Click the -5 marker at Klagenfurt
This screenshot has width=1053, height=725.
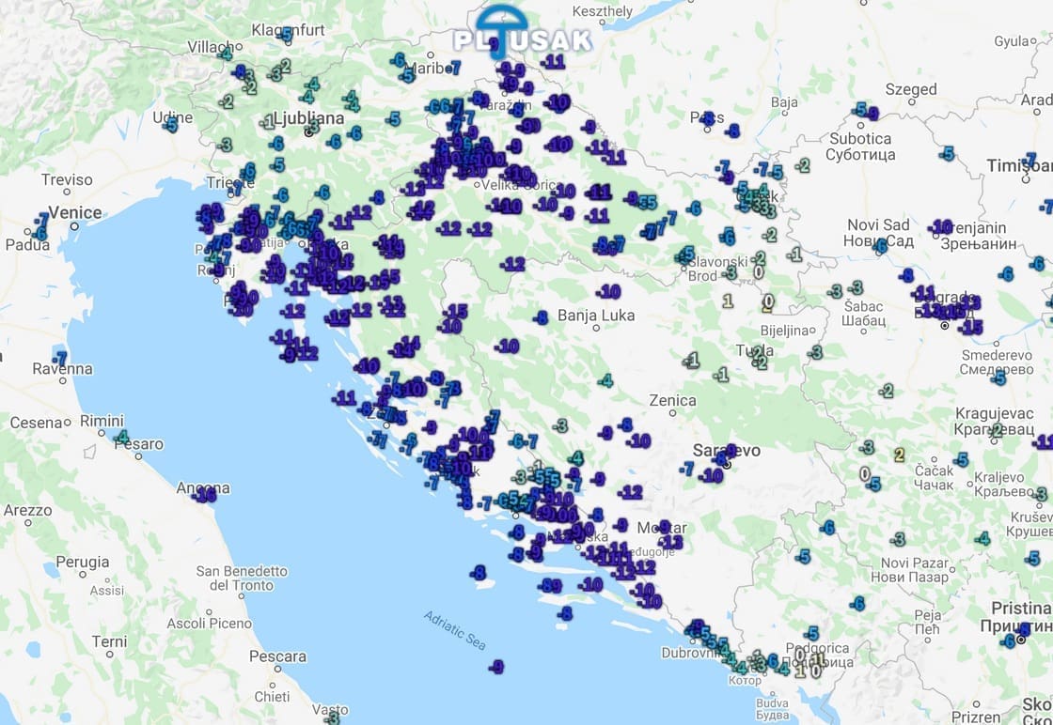(285, 36)
